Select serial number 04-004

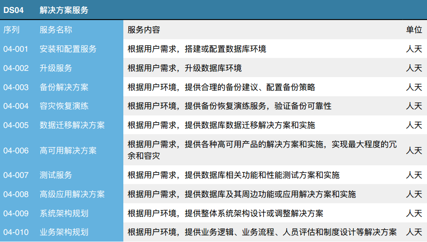pos(16,106)
